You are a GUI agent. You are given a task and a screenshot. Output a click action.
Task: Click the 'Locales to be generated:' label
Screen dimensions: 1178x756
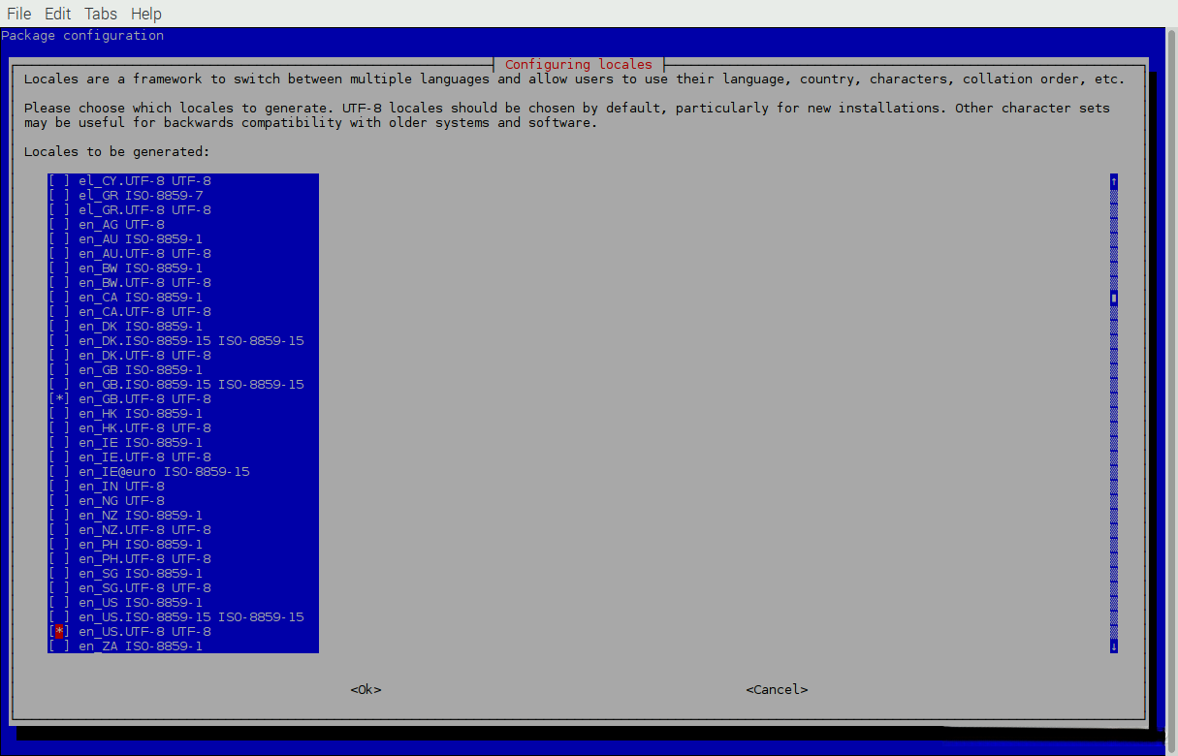tap(117, 152)
